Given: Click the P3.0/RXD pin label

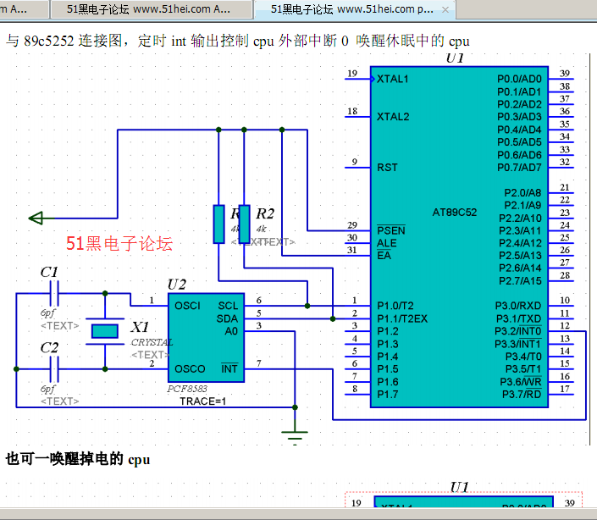Looking at the screenshot, I should [x=518, y=306].
